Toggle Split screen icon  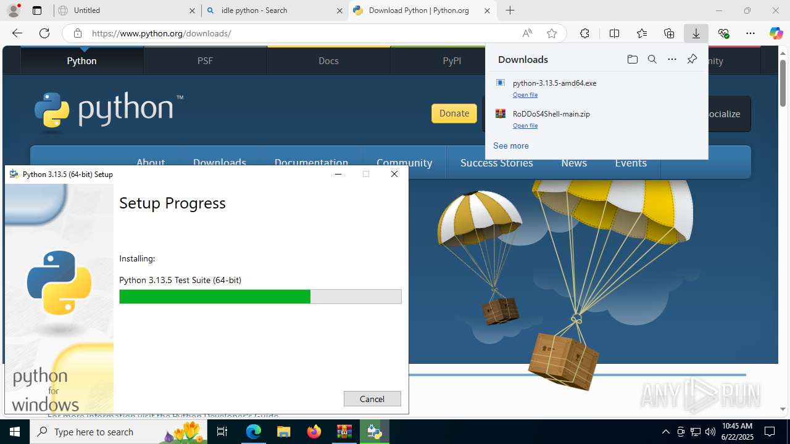614,33
